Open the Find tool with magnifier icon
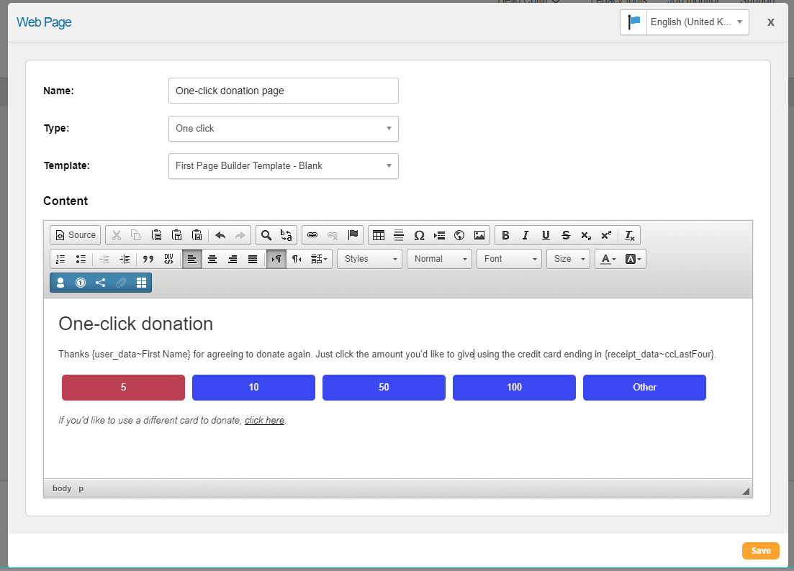 click(x=266, y=235)
